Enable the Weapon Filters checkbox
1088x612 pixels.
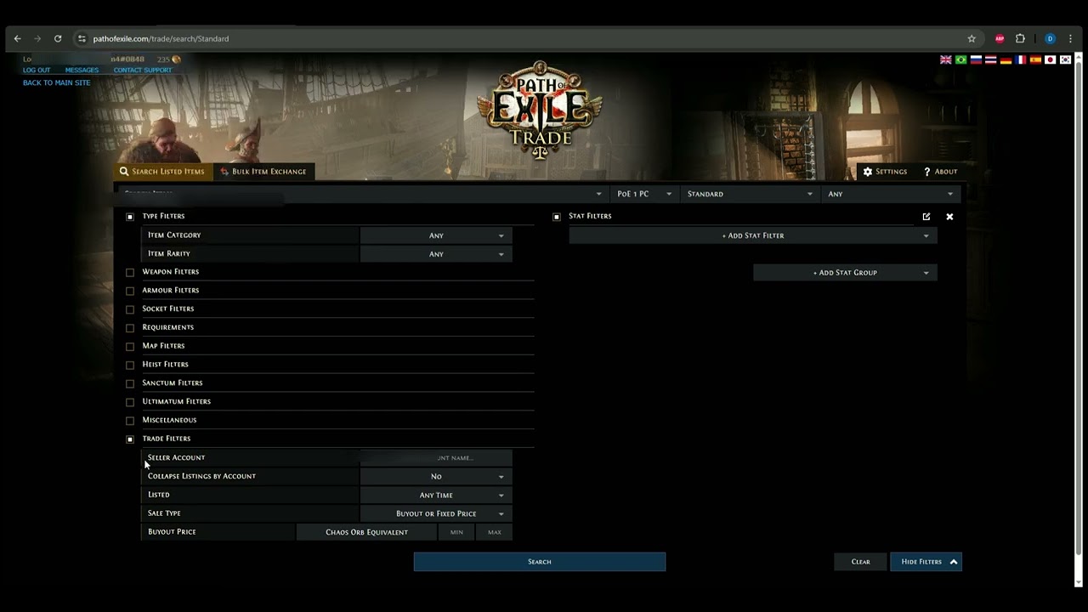coord(130,272)
